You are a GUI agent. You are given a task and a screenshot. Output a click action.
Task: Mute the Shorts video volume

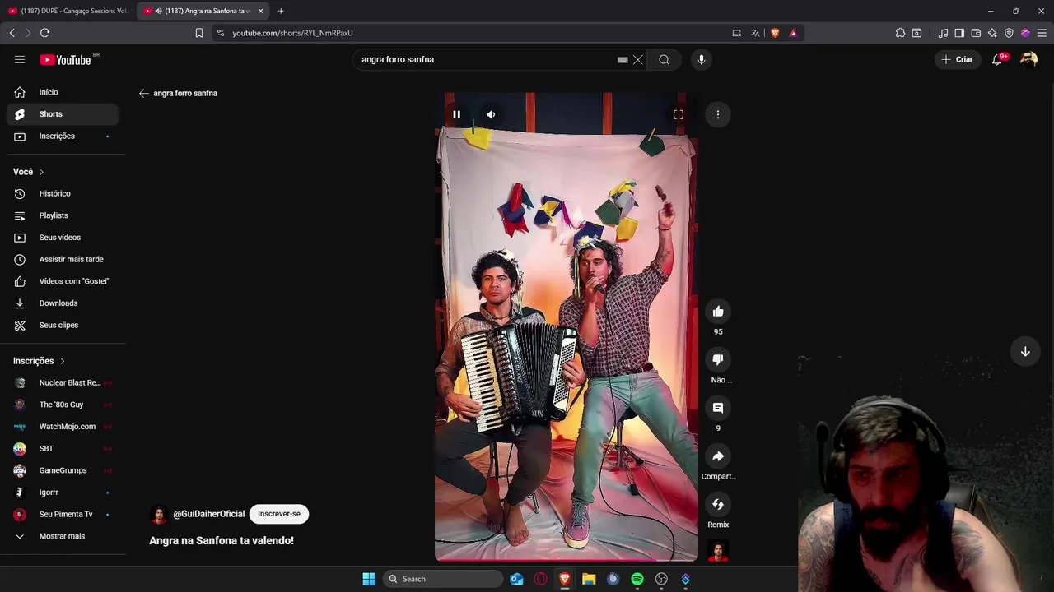point(491,114)
